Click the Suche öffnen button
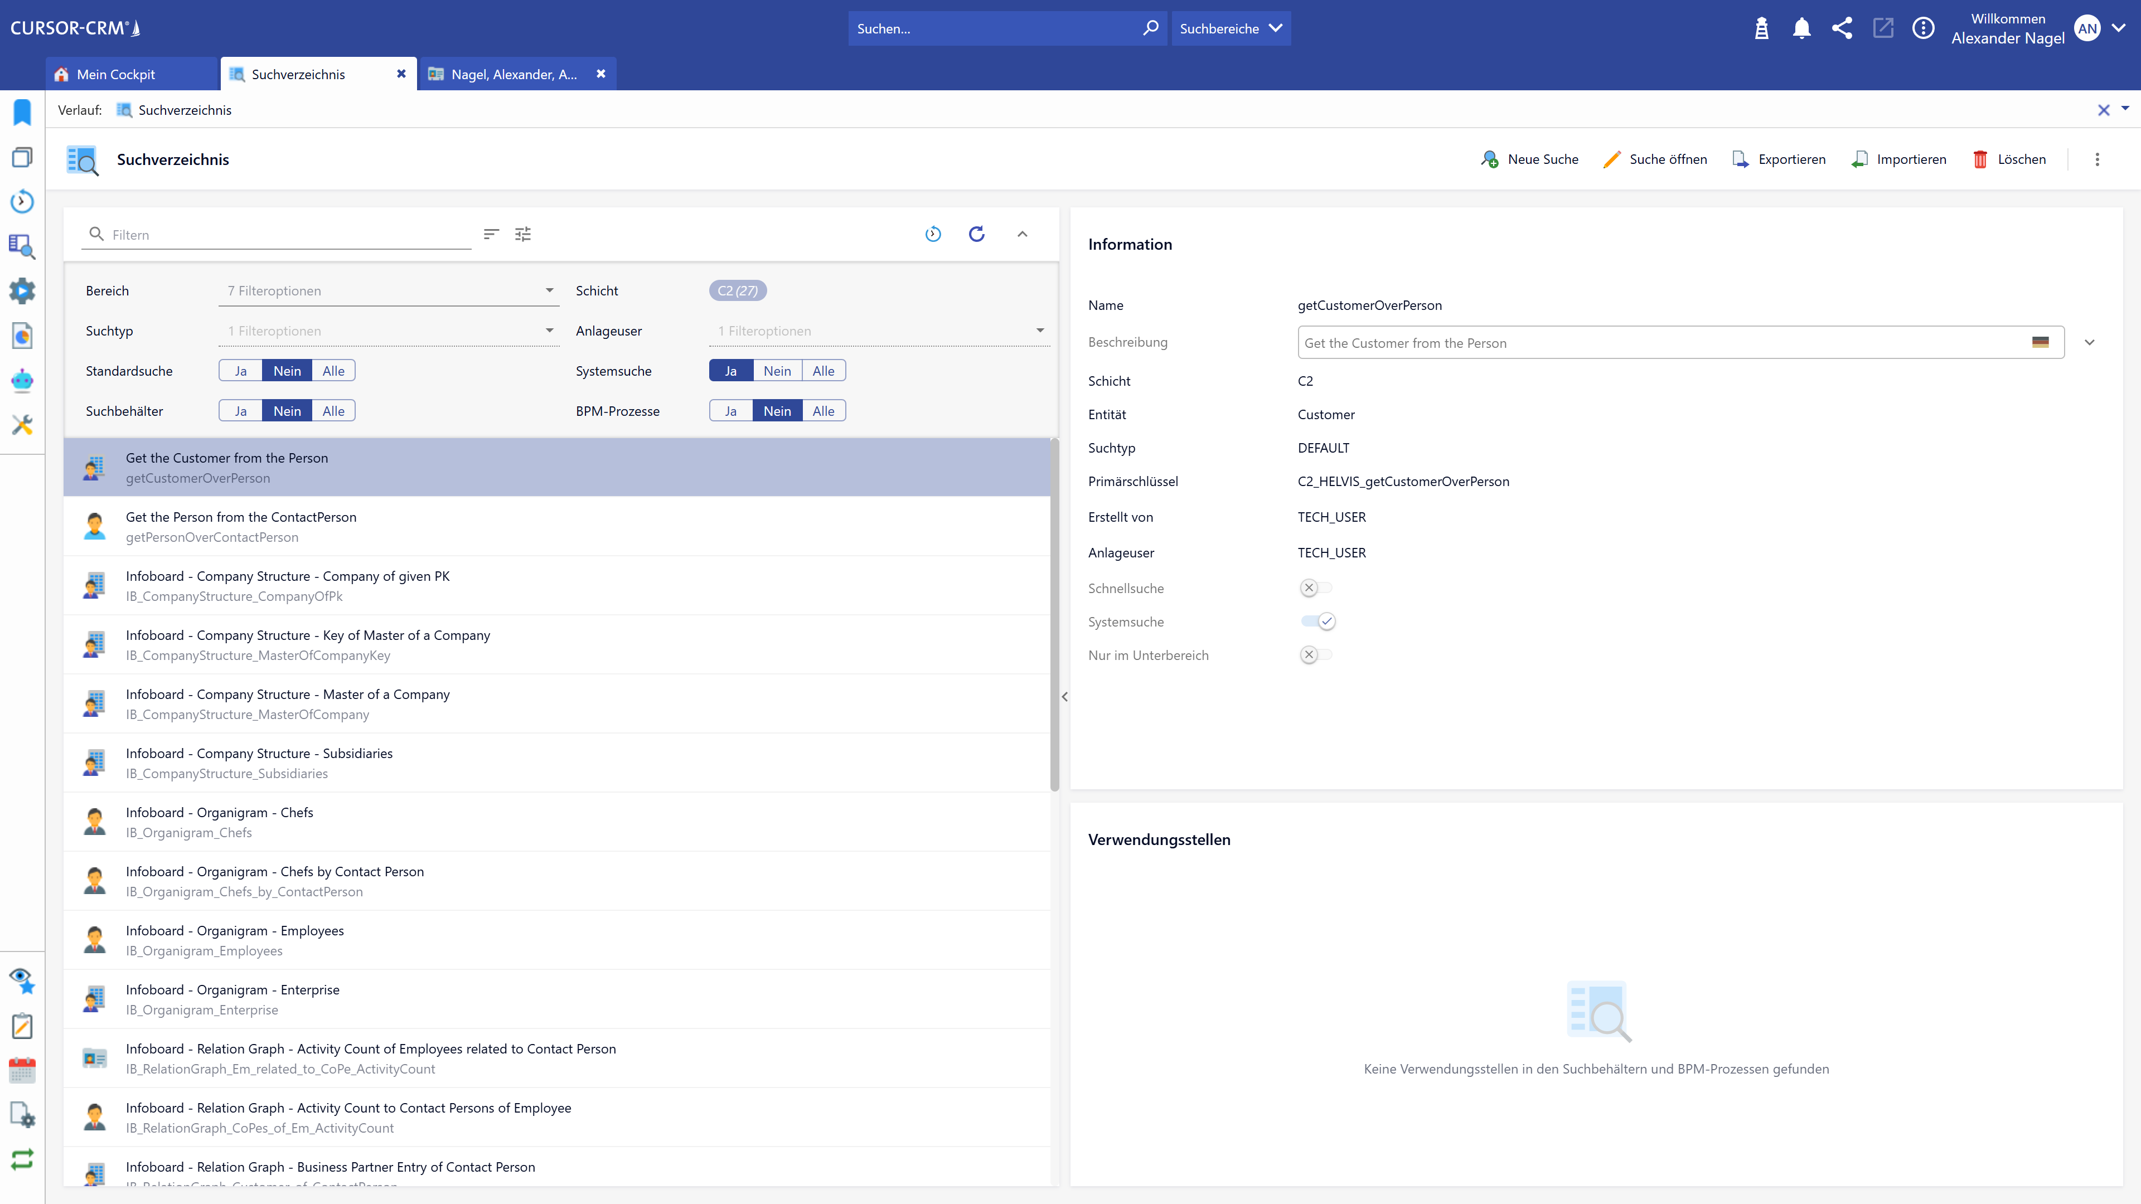The image size is (2141, 1204). pos(1655,159)
